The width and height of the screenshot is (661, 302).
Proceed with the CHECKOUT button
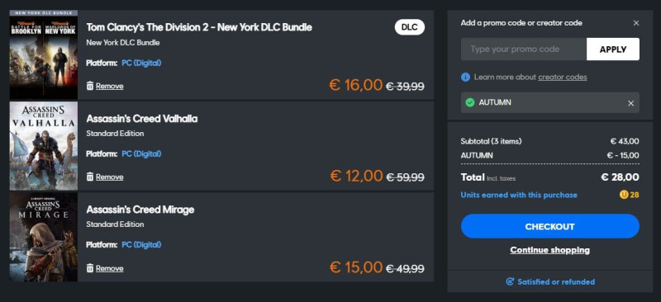[x=550, y=226]
